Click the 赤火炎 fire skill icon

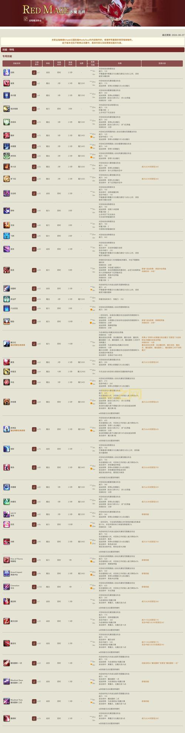click(x=7, y=167)
